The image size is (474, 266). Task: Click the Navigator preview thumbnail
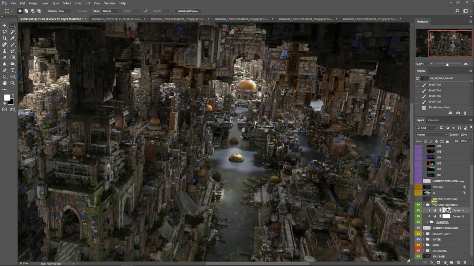(444, 43)
